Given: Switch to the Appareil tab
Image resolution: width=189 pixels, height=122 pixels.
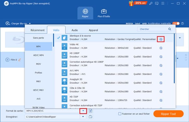Looking at the screenshot, I should pyautogui.click(x=93, y=30).
